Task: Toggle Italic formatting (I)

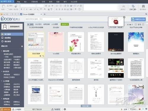Action: pyautogui.click(x=24, y=9)
